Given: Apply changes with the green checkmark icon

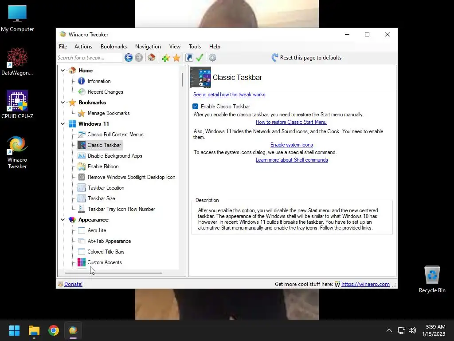Looking at the screenshot, I should tap(200, 57).
